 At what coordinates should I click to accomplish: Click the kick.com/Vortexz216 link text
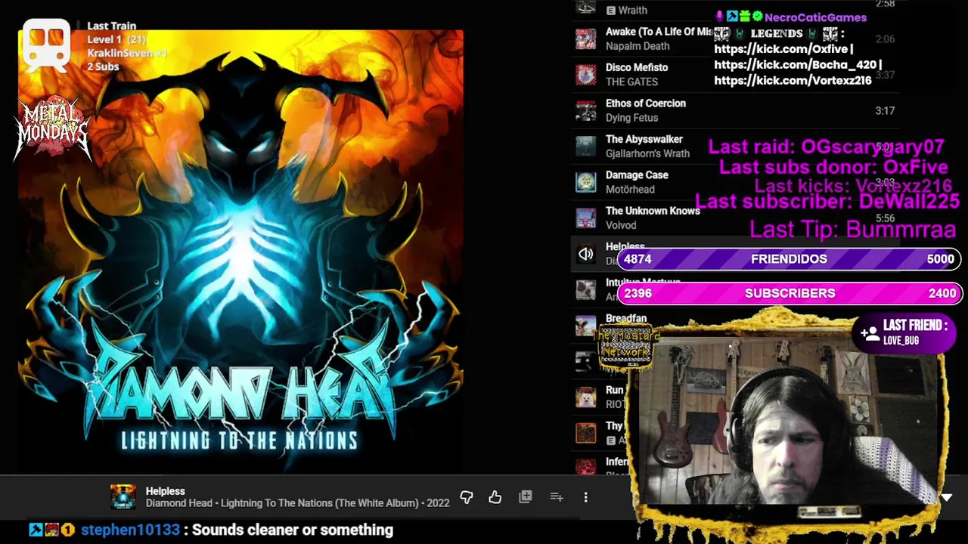[793, 79]
